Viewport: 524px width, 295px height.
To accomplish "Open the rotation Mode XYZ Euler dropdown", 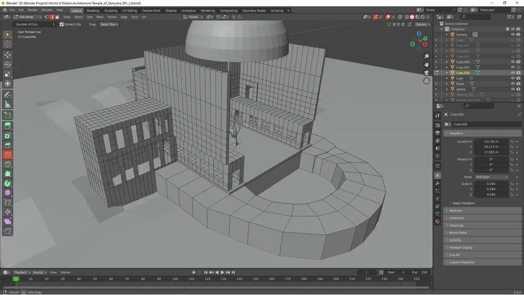I will click(x=492, y=177).
